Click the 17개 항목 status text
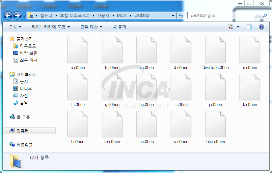The height and width of the screenshot is (173, 272). [39, 158]
